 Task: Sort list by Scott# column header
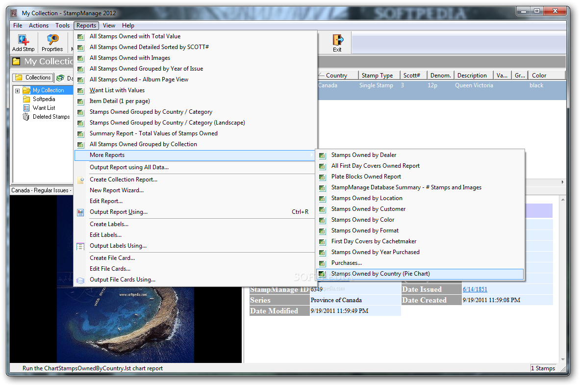click(413, 76)
